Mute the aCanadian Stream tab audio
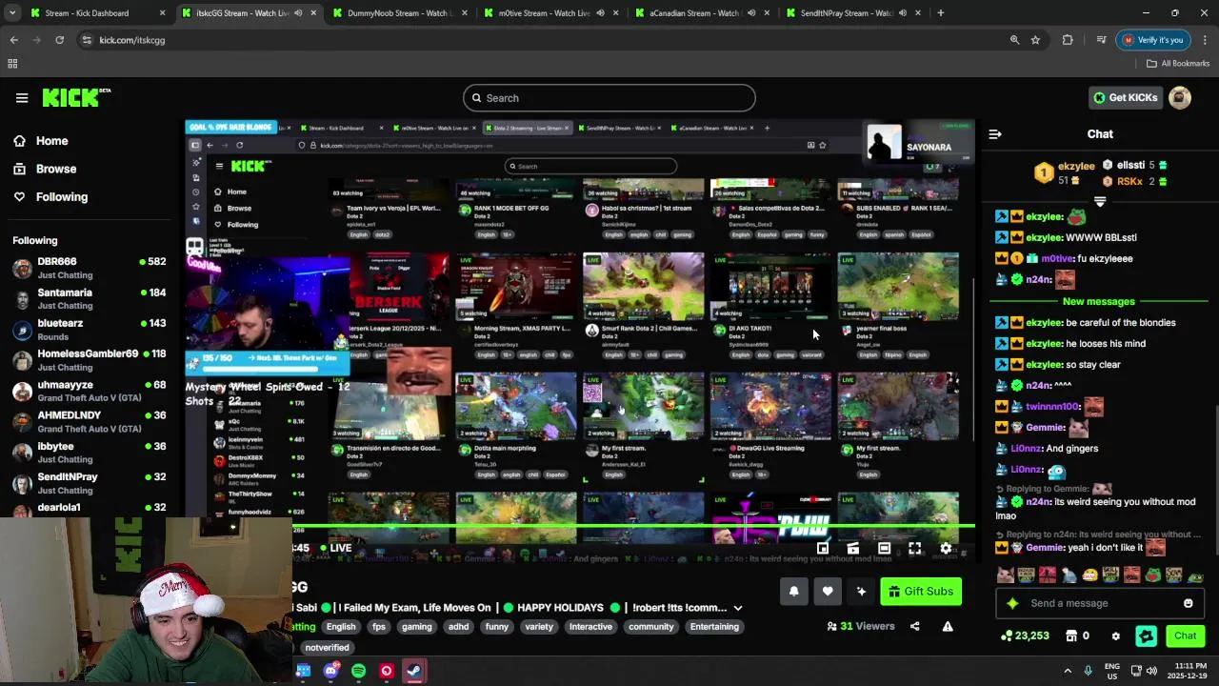1219x686 pixels. (x=751, y=13)
